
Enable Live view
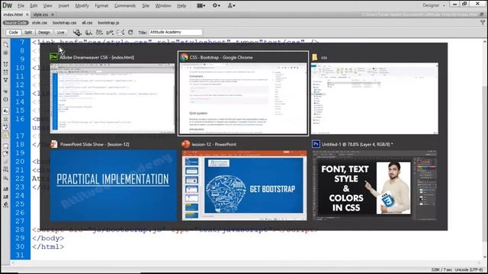[x=60, y=32]
